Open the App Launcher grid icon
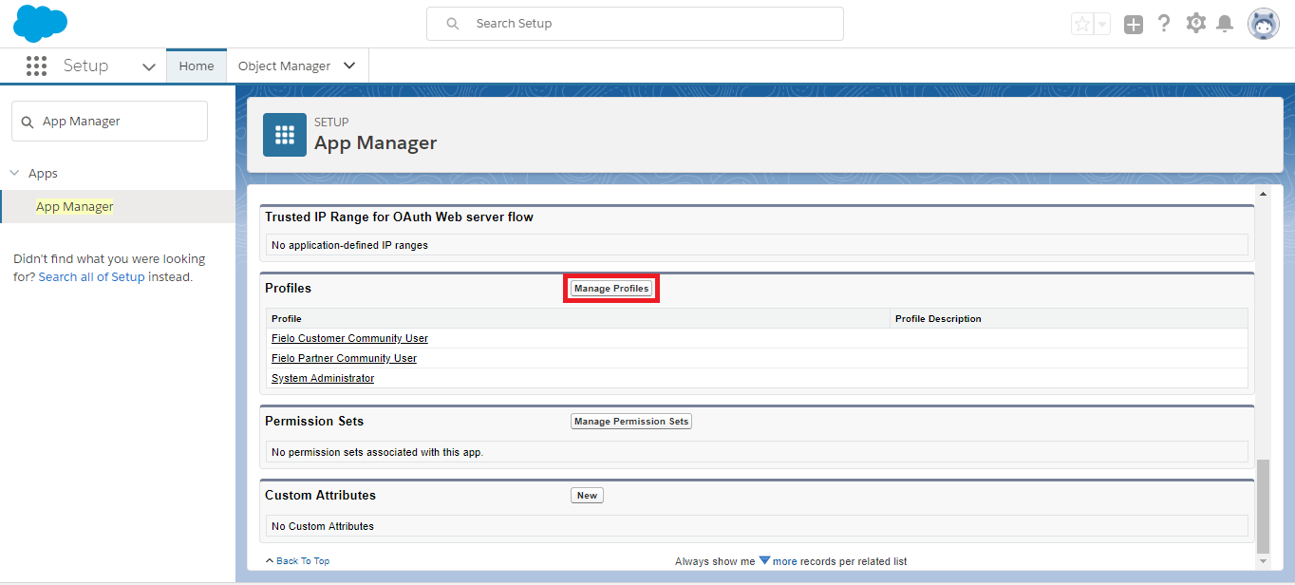The width and height of the screenshot is (1295, 585). pos(36,66)
